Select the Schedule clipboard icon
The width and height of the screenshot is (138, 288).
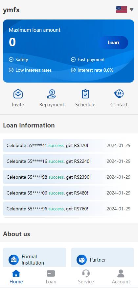[85, 94]
